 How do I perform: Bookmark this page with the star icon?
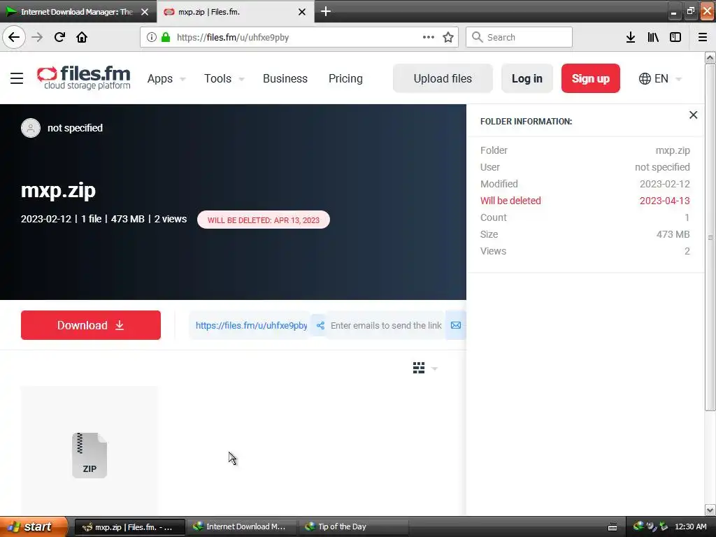[448, 37]
